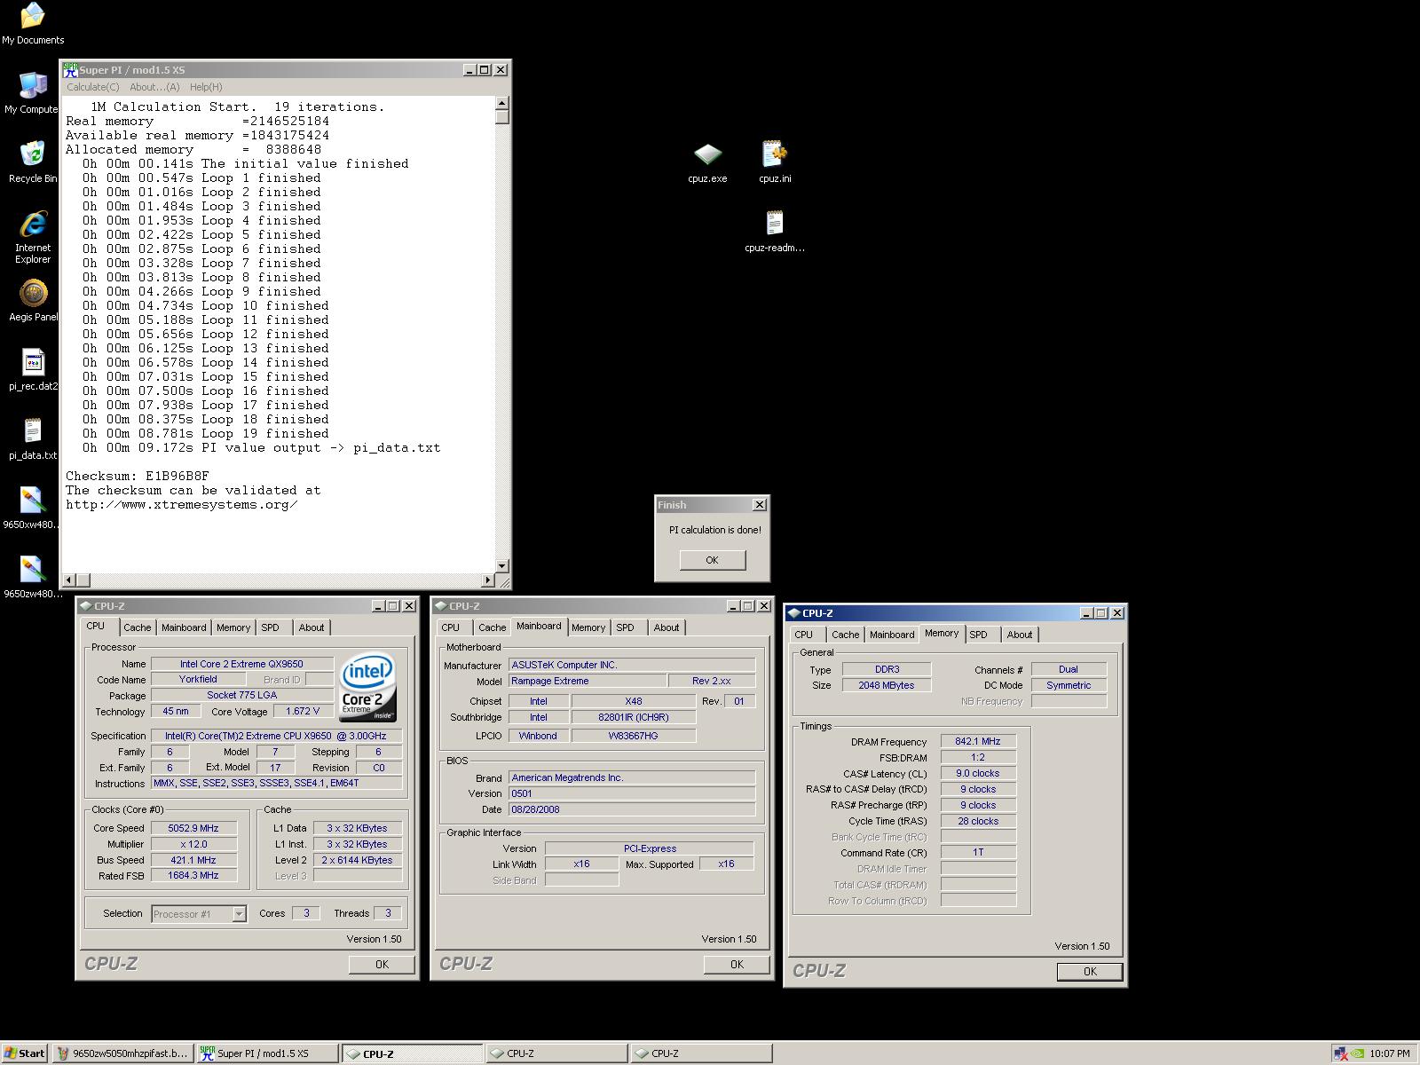
Task: Select the 9650zw480 image icon
Action: [32, 578]
